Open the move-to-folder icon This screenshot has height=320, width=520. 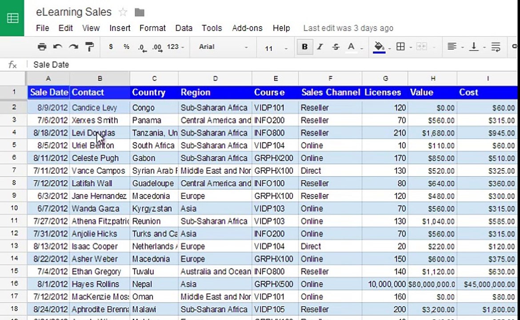tap(140, 12)
